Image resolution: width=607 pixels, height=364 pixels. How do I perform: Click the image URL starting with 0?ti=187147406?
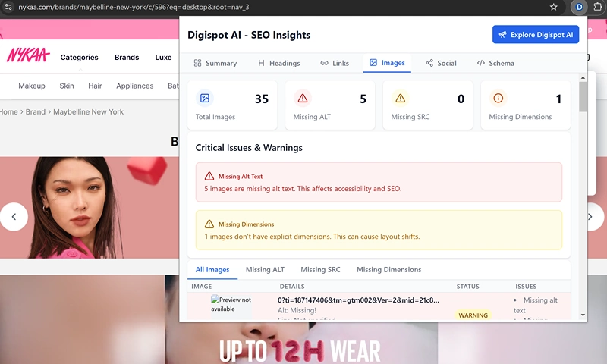358,300
